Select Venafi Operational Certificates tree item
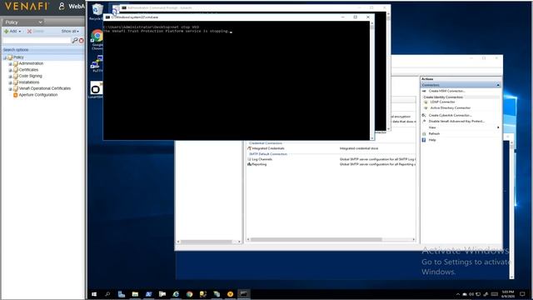This screenshot has width=533, height=300. point(45,88)
